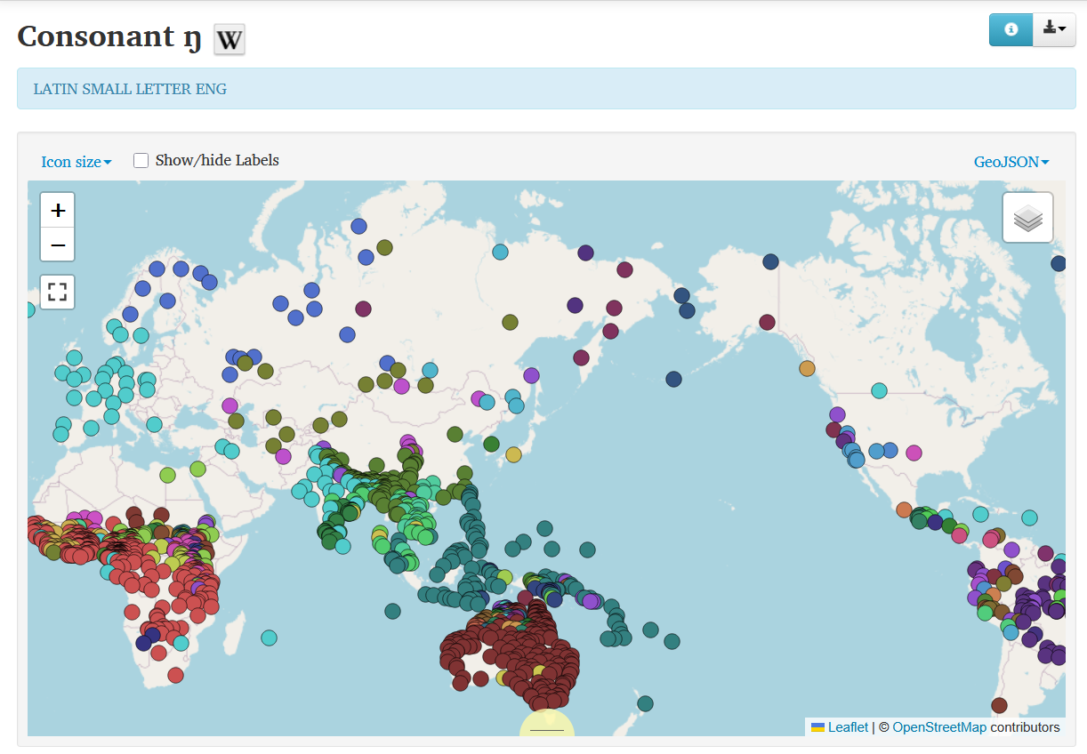Select the dark blue marker in northern Alaska
Viewport: 1087px width, 754px height.
[x=770, y=261]
